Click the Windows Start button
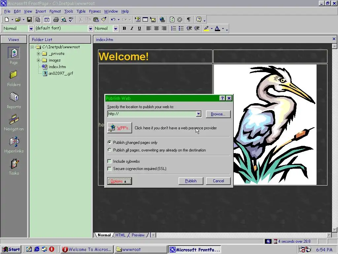This screenshot has width=338, height=254. [x=11, y=249]
